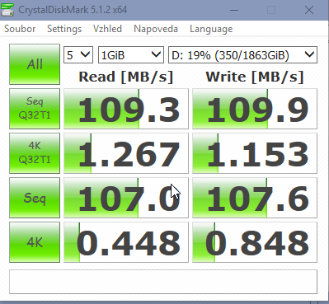The height and width of the screenshot is (304, 329).
Task: Click the 4K Q32T1 write result 1.153
Action: point(255,153)
